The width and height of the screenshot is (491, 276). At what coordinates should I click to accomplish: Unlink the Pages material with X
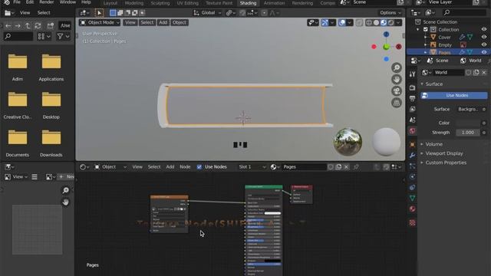click(346, 167)
